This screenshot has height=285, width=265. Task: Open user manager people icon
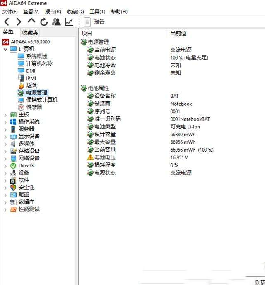click(x=56, y=22)
